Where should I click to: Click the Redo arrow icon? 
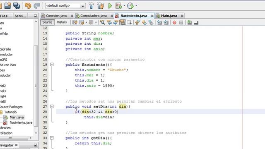[x=36, y=6]
